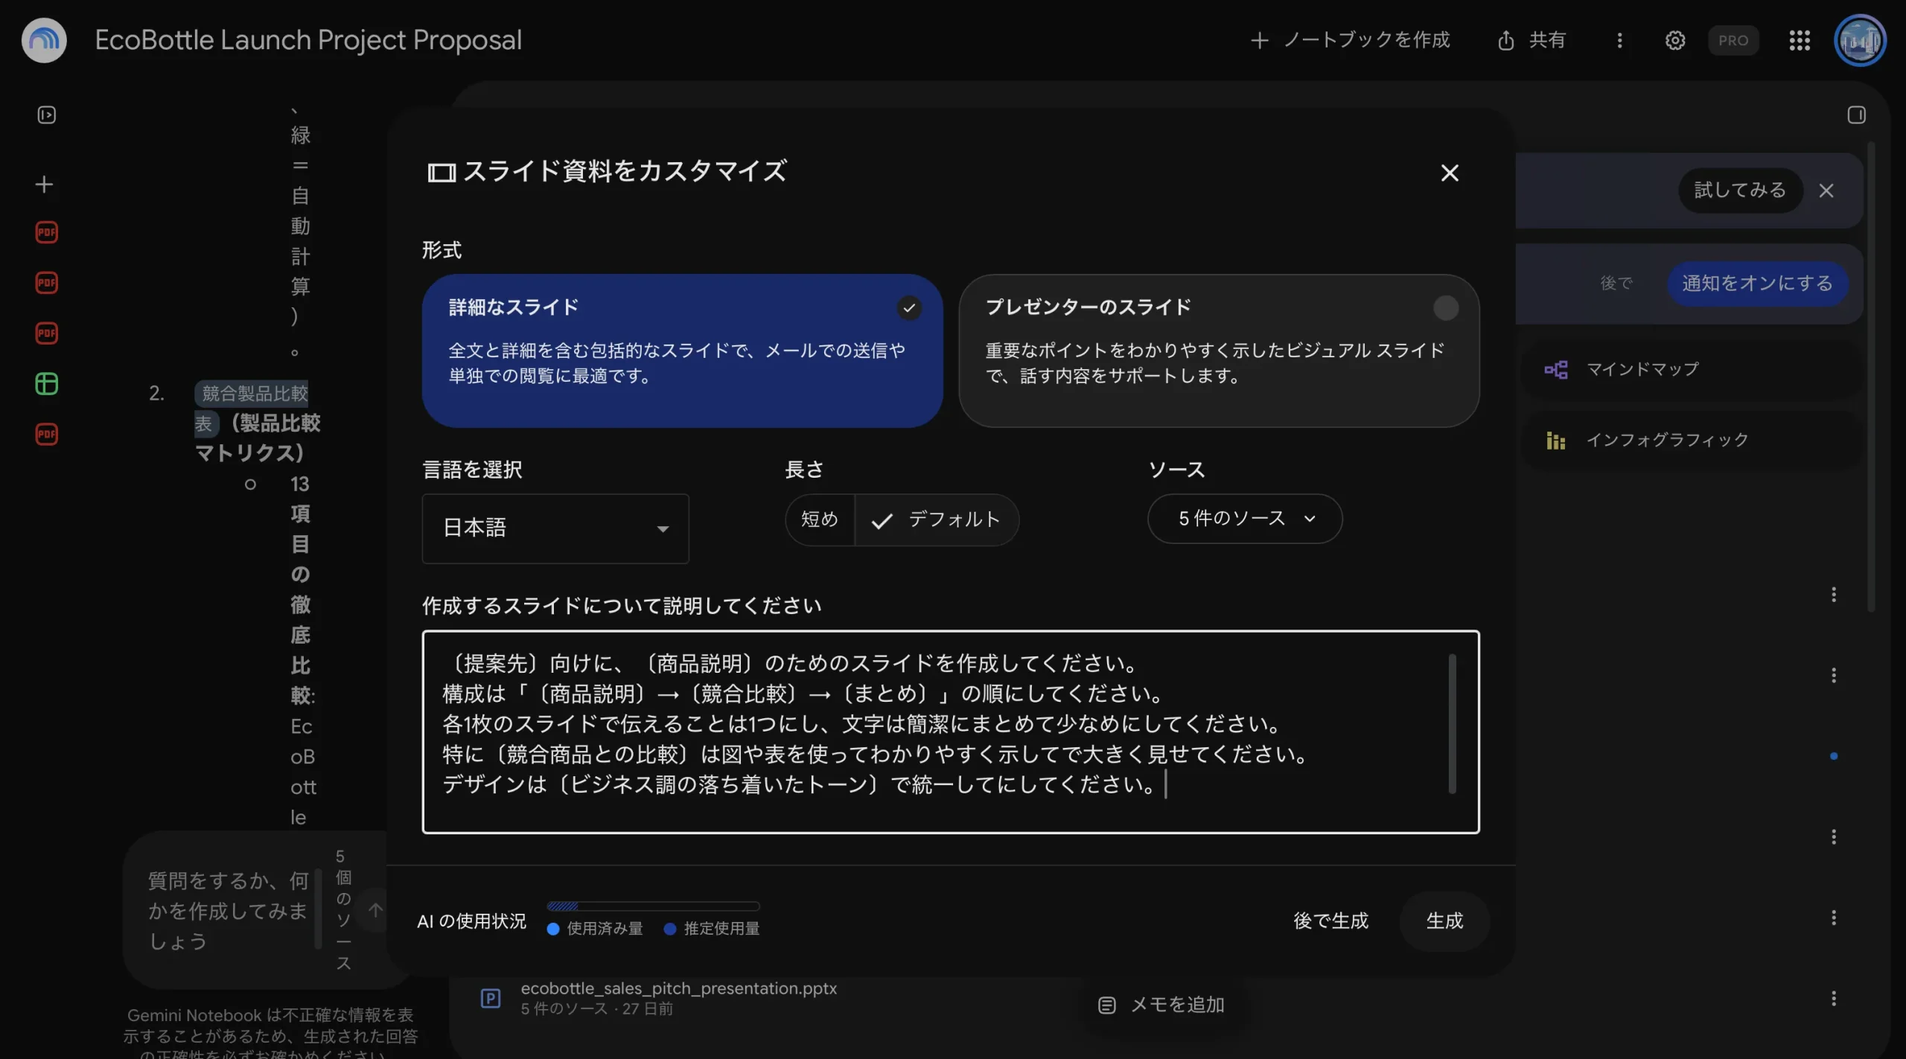Open settings gear icon
The width and height of the screenshot is (1906, 1059).
point(1675,40)
